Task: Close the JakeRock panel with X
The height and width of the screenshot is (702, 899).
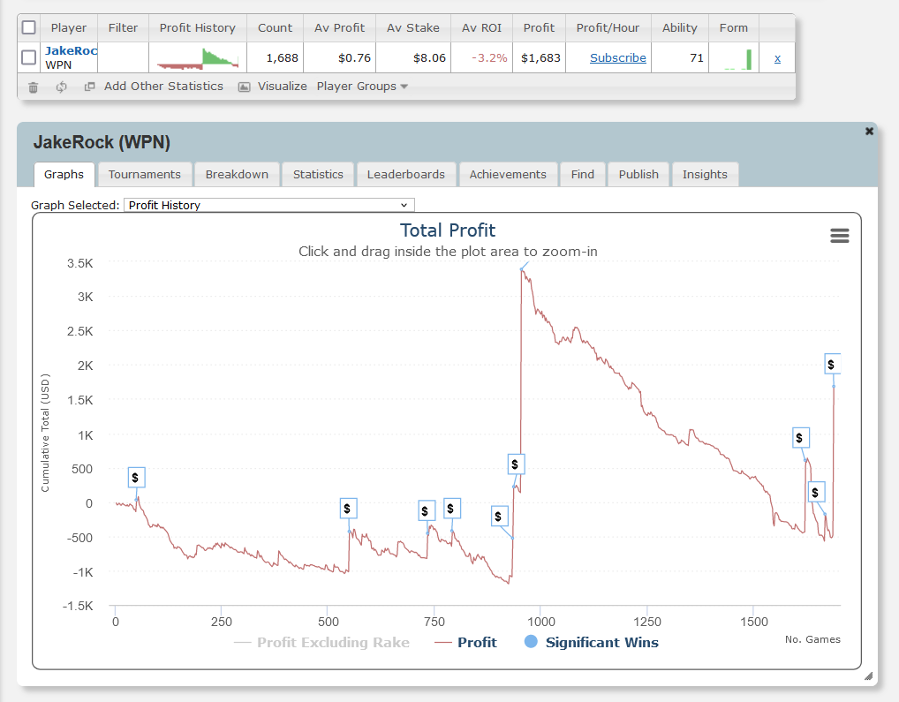Action: [869, 131]
